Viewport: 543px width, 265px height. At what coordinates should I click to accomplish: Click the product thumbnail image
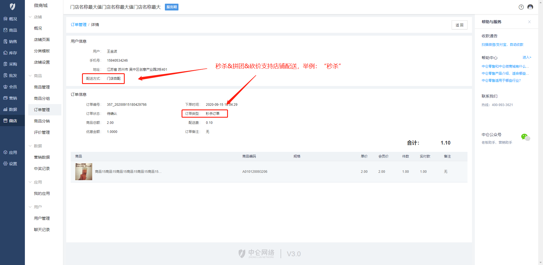coord(83,172)
